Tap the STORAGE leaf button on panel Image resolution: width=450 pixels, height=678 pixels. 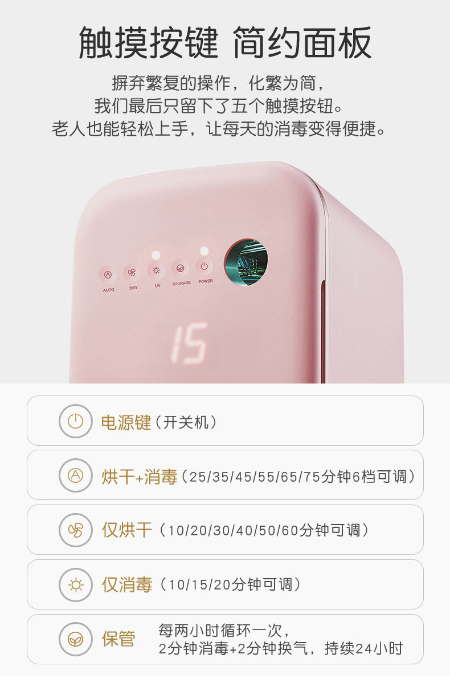(x=180, y=269)
